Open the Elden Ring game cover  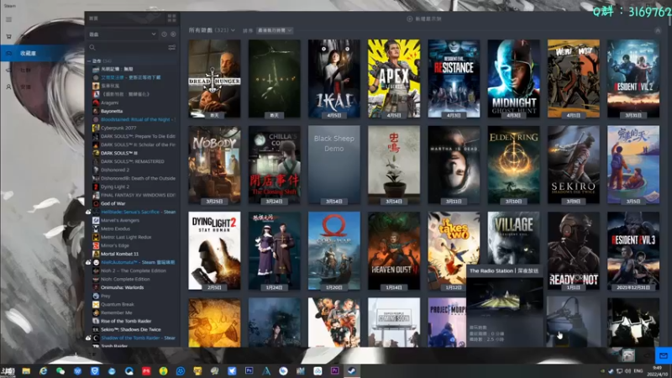tap(513, 165)
